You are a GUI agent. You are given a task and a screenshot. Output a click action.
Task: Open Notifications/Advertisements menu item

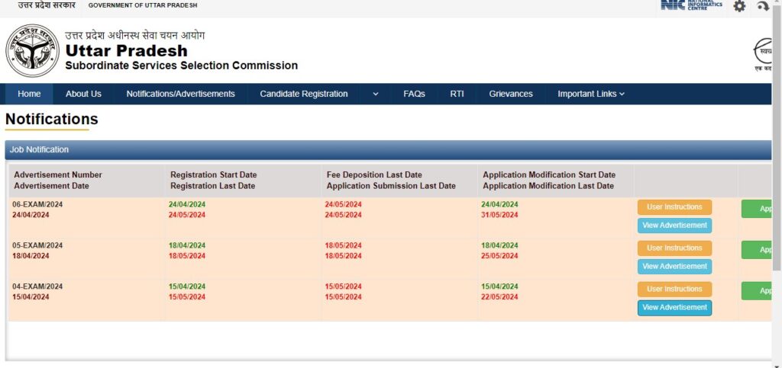pos(180,94)
